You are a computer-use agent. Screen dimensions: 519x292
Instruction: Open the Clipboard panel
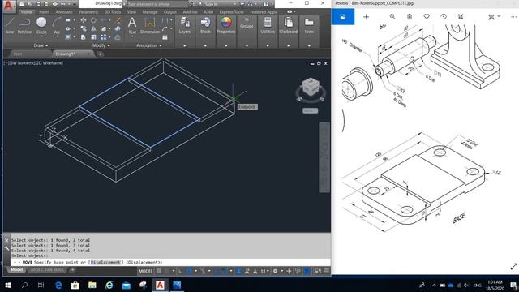point(289,25)
